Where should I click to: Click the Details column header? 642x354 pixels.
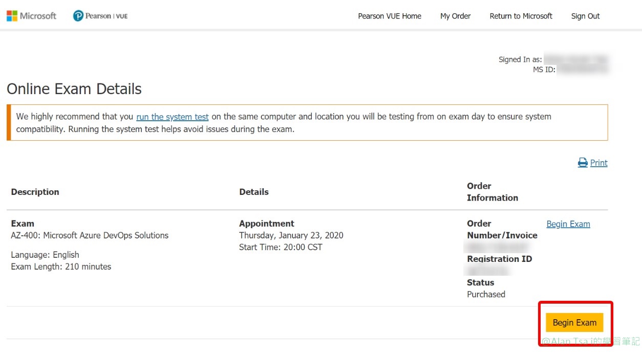click(254, 192)
